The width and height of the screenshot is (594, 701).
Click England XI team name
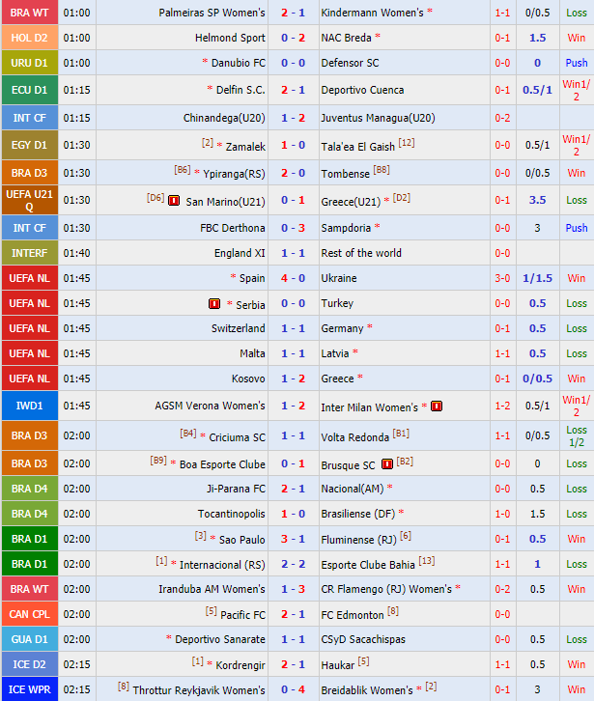point(240,253)
